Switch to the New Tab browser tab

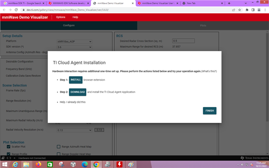point(203,3)
